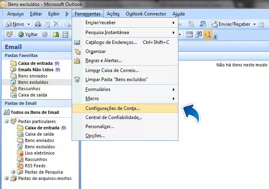
Task: Open the Ações menu
Action: (113, 14)
